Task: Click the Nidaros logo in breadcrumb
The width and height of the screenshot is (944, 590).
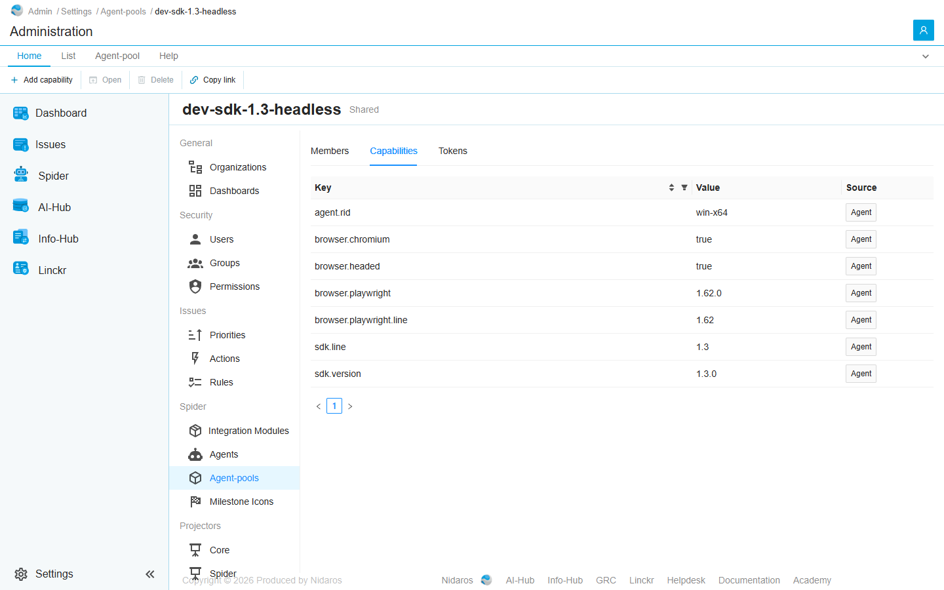Action: pyautogui.click(x=17, y=10)
